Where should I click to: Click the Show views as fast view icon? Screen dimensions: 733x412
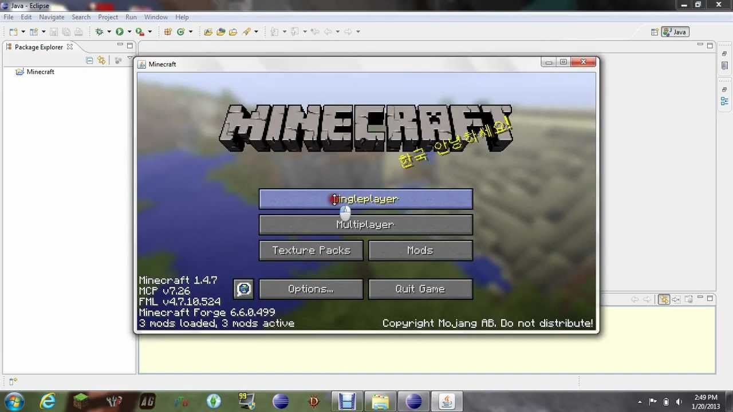(13, 381)
